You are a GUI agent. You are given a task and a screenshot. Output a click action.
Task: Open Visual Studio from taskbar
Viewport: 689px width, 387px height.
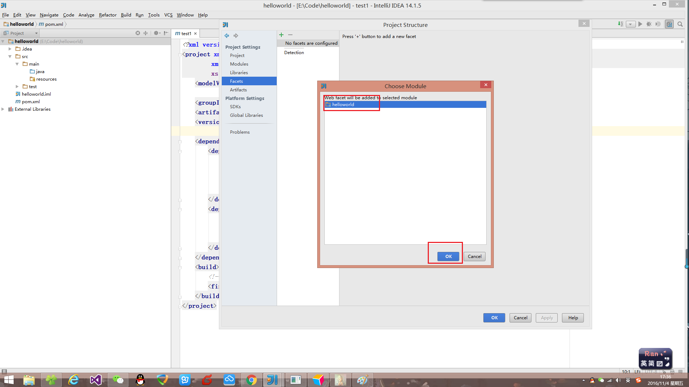(x=96, y=380)
